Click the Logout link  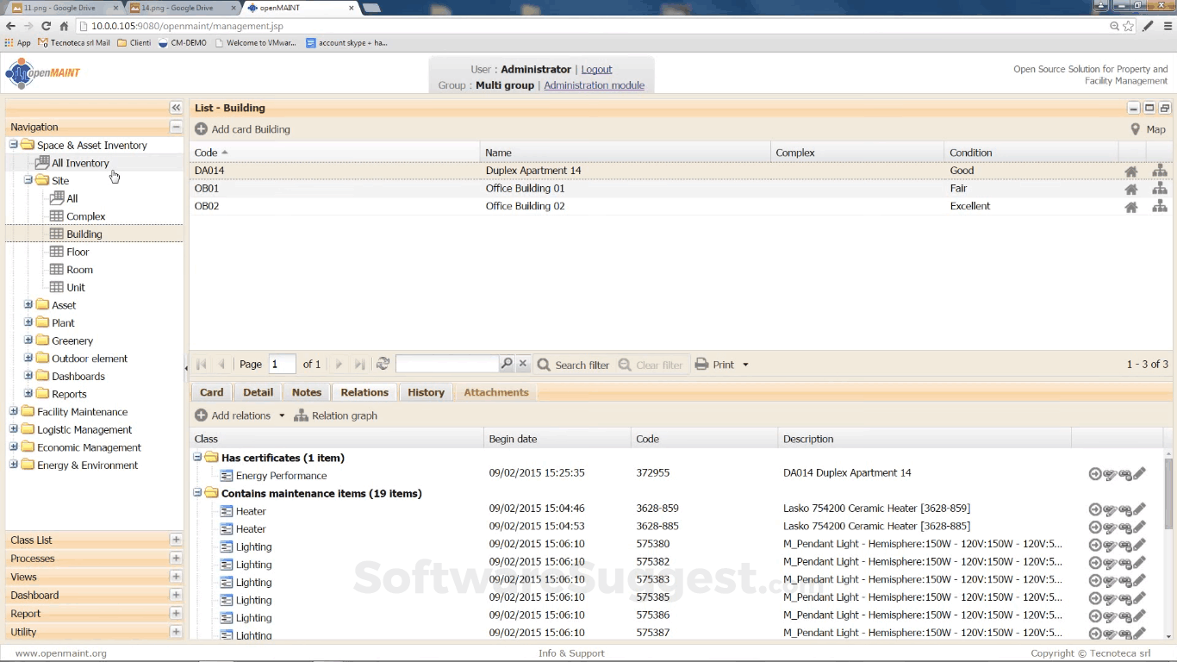click(596, 70)
